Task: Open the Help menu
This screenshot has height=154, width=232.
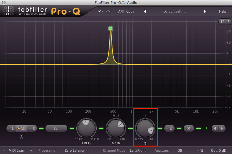Action: [x=222, y=11]
